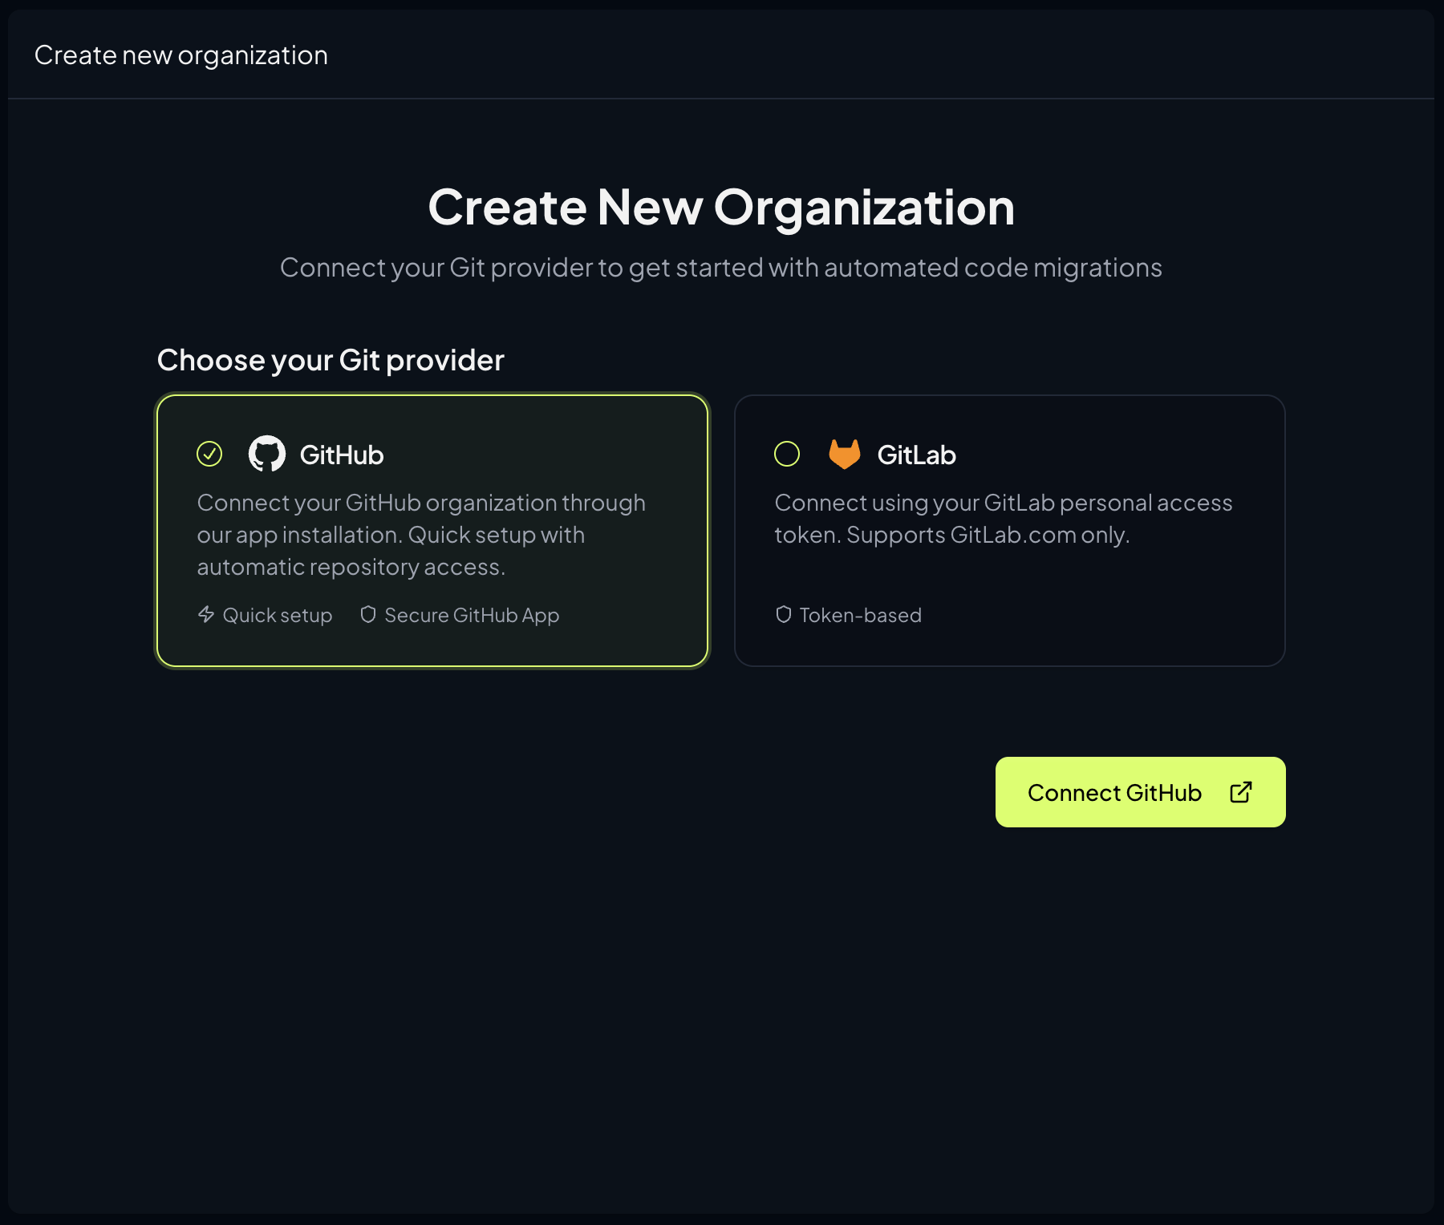The width and height of the screenshot is (1444, 1225).
Task: Click the shield icon beside Secure GitHub App
Action: point(368,615)
